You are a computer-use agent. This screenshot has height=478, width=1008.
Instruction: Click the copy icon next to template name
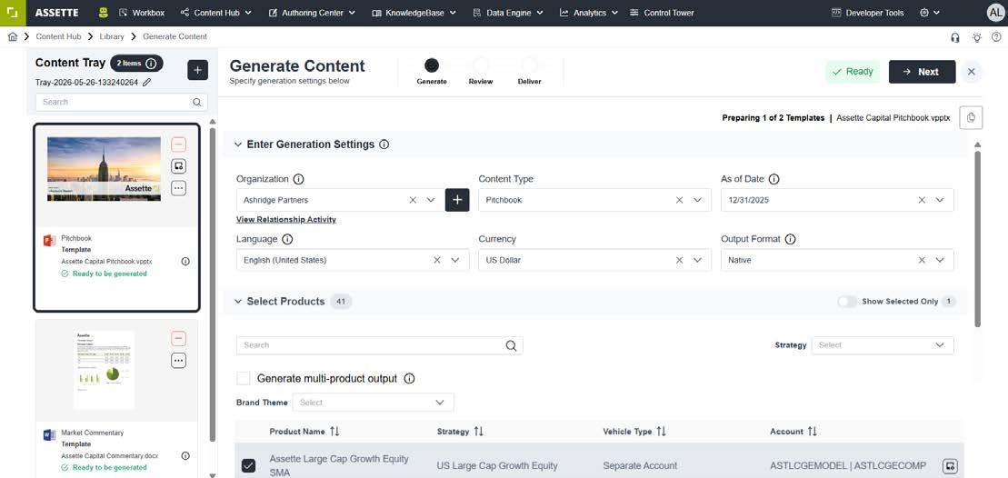coord(971,117)
